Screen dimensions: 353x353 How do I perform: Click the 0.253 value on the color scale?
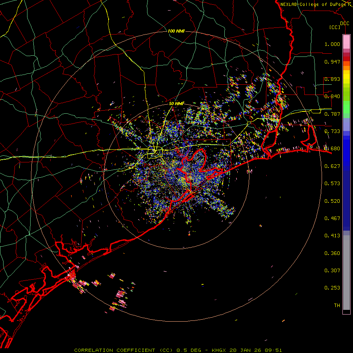332,288
